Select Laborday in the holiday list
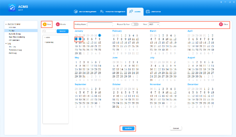236x137 pixels. [x=50, y=42]
